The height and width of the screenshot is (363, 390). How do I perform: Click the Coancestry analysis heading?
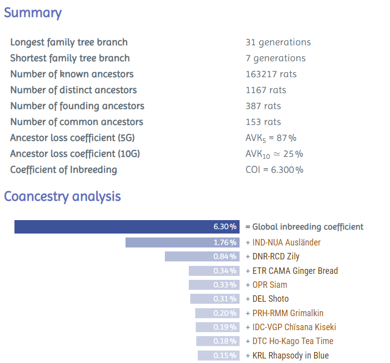click(62, 196)
